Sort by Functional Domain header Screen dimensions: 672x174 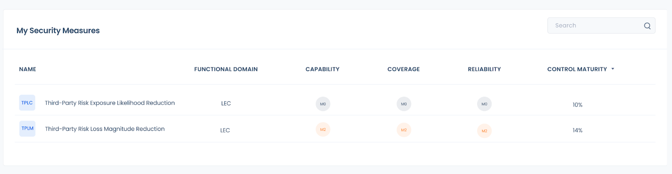point(226,69)
